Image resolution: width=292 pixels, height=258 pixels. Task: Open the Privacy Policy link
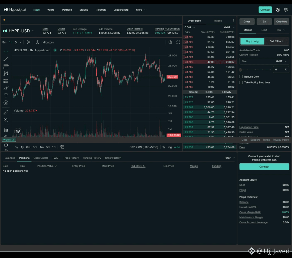(281, 140)
